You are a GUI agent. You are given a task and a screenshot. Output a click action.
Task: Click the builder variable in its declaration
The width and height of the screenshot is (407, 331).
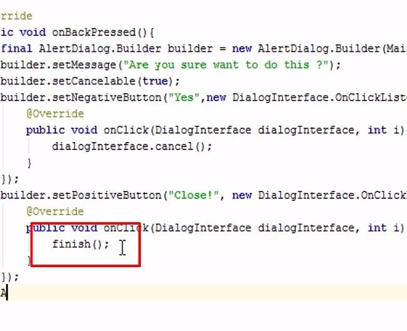pyautogui.click(x=190, y=49)
